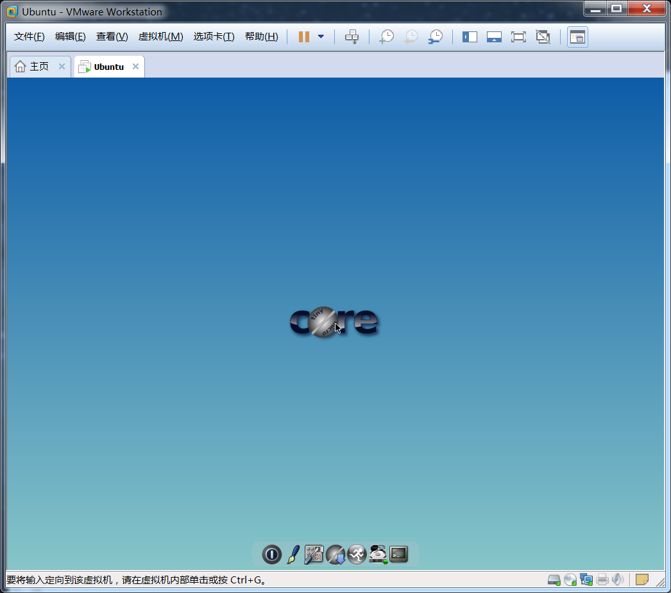Click the home icon on 主页 tab
This screenshot has width=671, height=593.
tap(20, 66)
